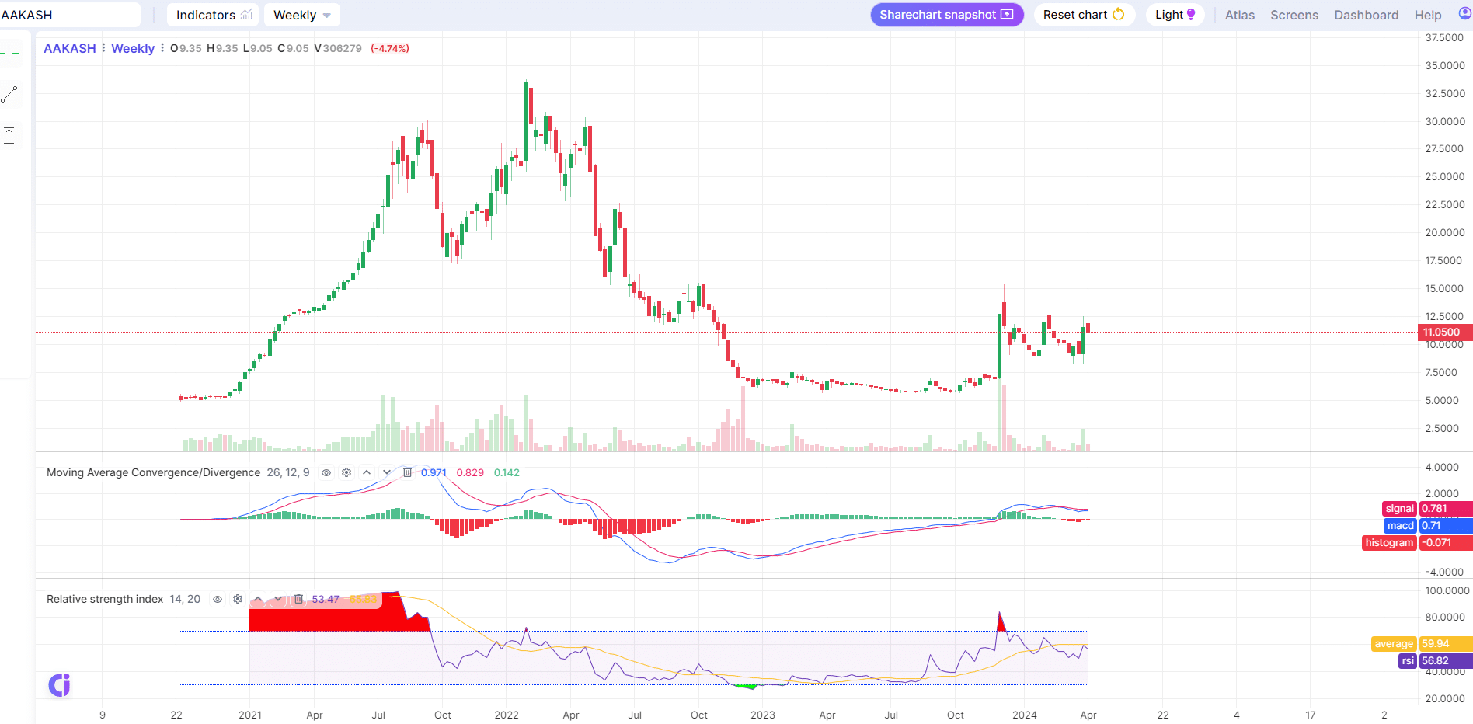Open the Atlas menu
Viewport: 1473px width, 724px height.
coord(1240,15)
